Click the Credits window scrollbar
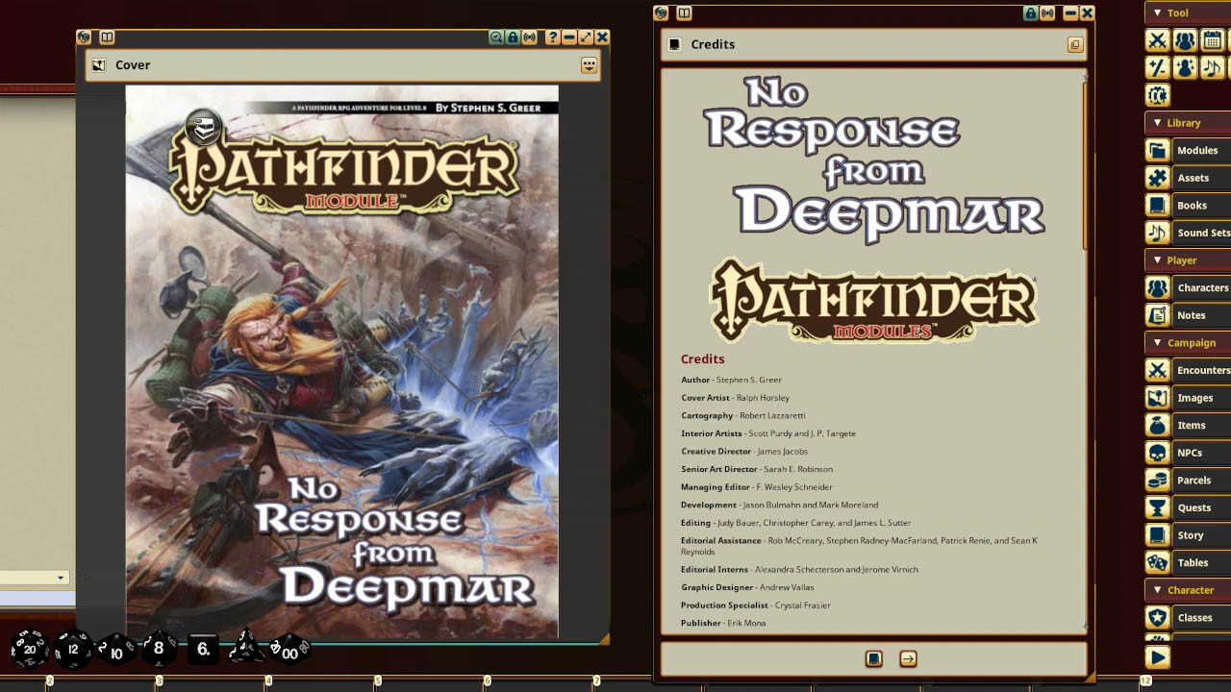1231x692 pixels. 1085,163
